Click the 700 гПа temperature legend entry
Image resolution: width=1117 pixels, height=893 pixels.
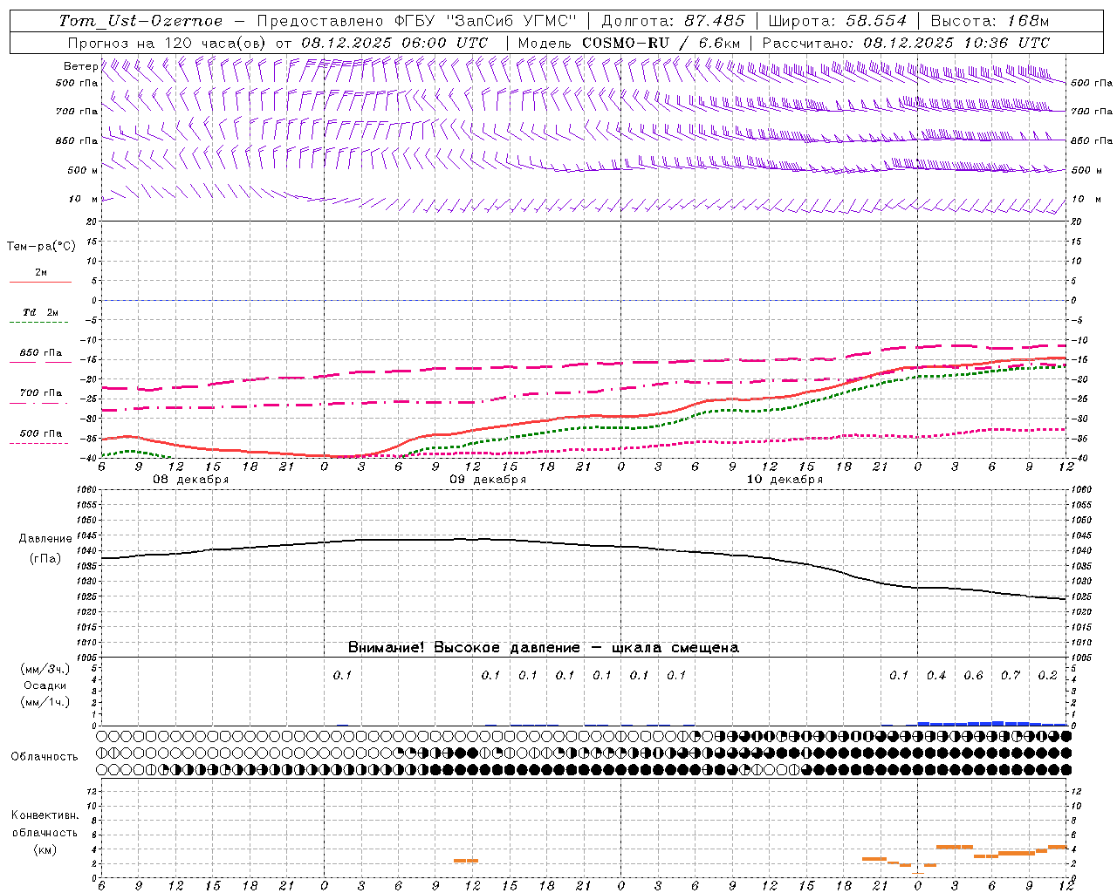click(x=40, y=393)
